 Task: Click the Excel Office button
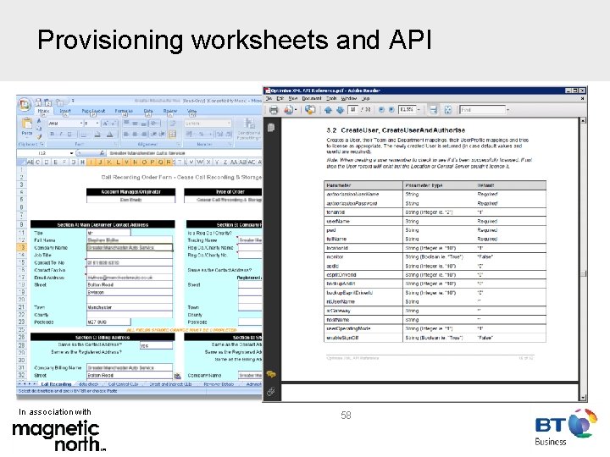point(24,104)
